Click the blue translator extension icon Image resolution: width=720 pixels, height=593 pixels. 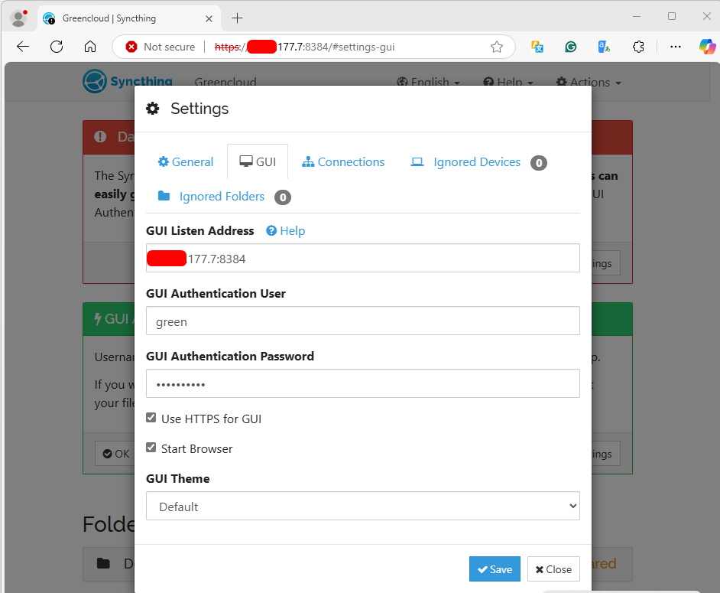click(x=604, y=47)
